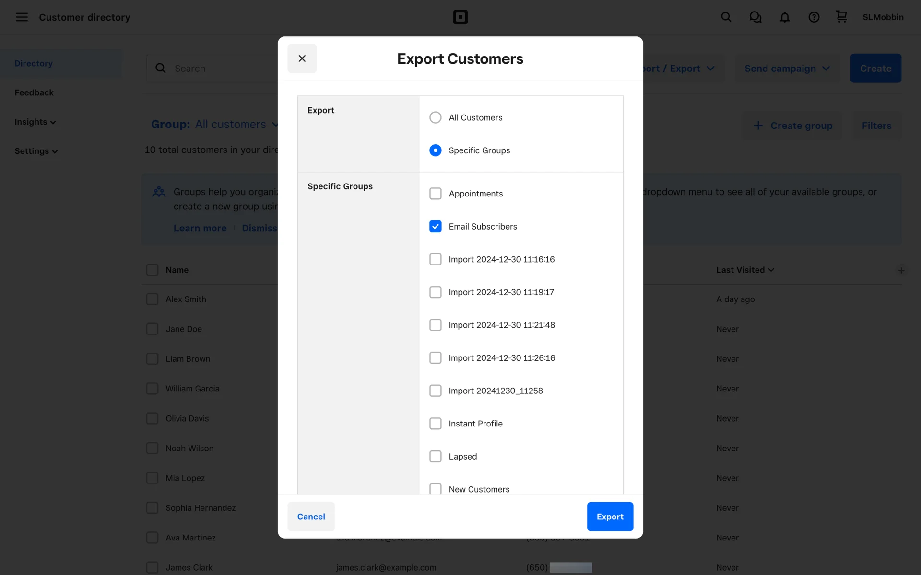Open the messages chat icon
Viewport: 921px width, 575px height.
coord(755,17)
